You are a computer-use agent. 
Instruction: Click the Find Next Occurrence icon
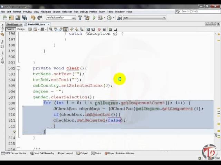(x=61, y=29)
